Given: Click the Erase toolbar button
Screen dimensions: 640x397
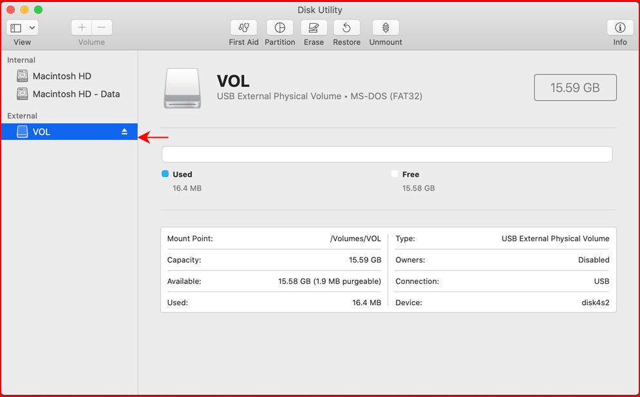Looking at the screenshot, I should (314, 28).
